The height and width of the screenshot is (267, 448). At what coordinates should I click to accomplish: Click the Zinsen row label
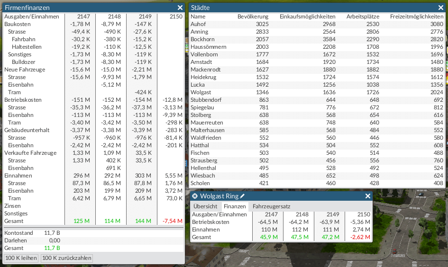point(12,206)
